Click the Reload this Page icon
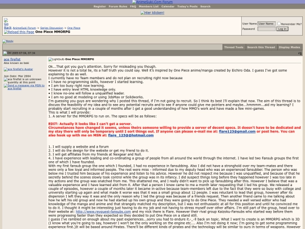Viewport: 305px width, 229px height. pos(19,32)
